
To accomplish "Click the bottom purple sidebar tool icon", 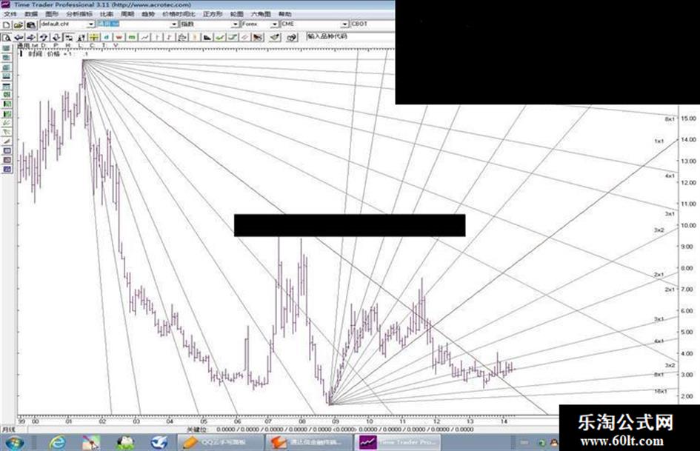I will [x=7, y=170].
